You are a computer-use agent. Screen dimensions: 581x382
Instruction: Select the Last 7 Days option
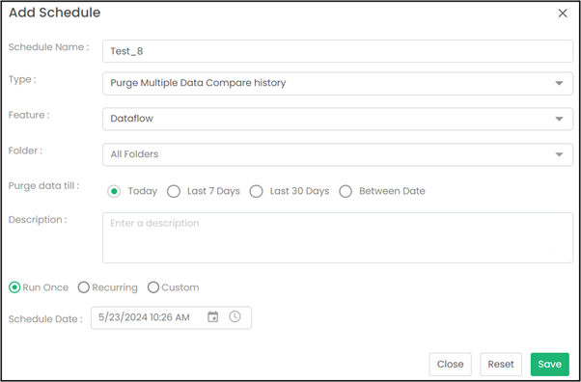[x=174, y=191]
